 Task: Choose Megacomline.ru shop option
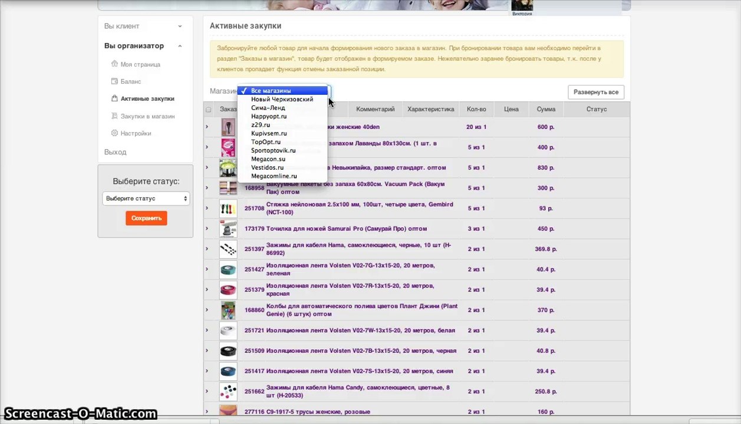[283, 176]
